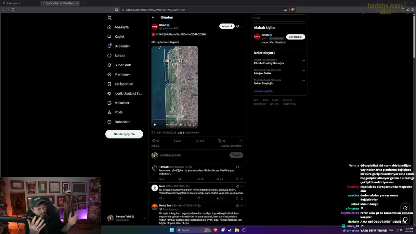Open Grok icon on the KIYAS post
416x234 pixels.
click(238, 26)
